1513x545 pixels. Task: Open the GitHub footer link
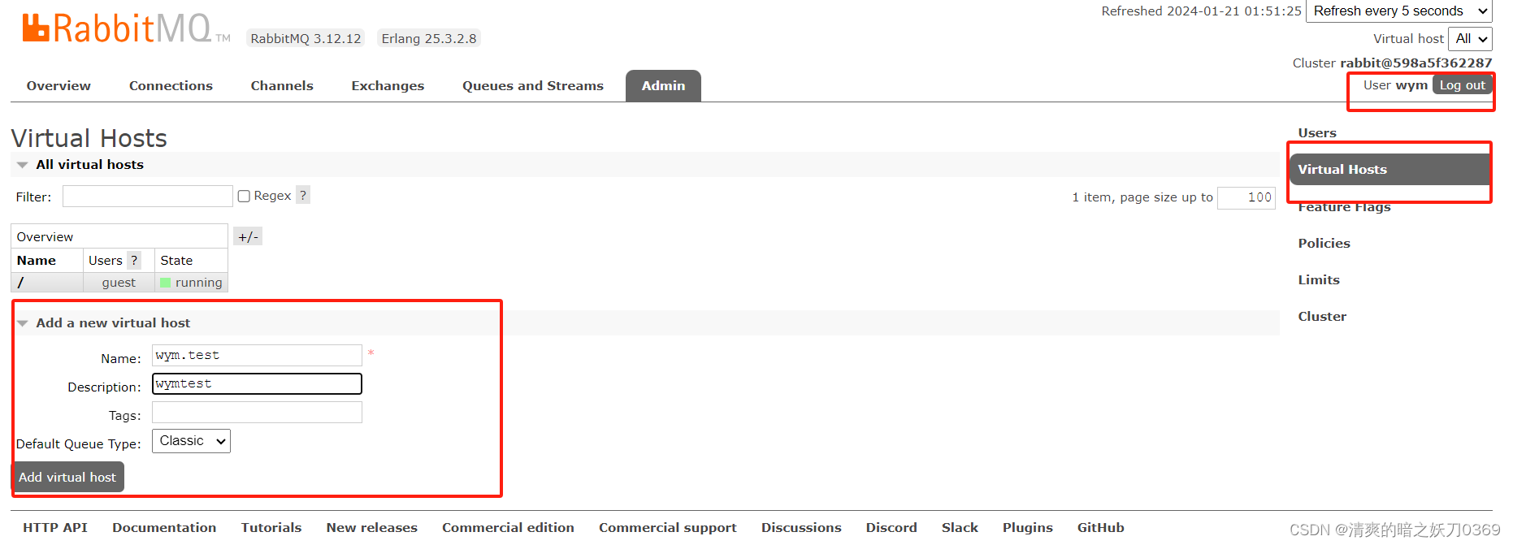click(x=1101, y=527)
